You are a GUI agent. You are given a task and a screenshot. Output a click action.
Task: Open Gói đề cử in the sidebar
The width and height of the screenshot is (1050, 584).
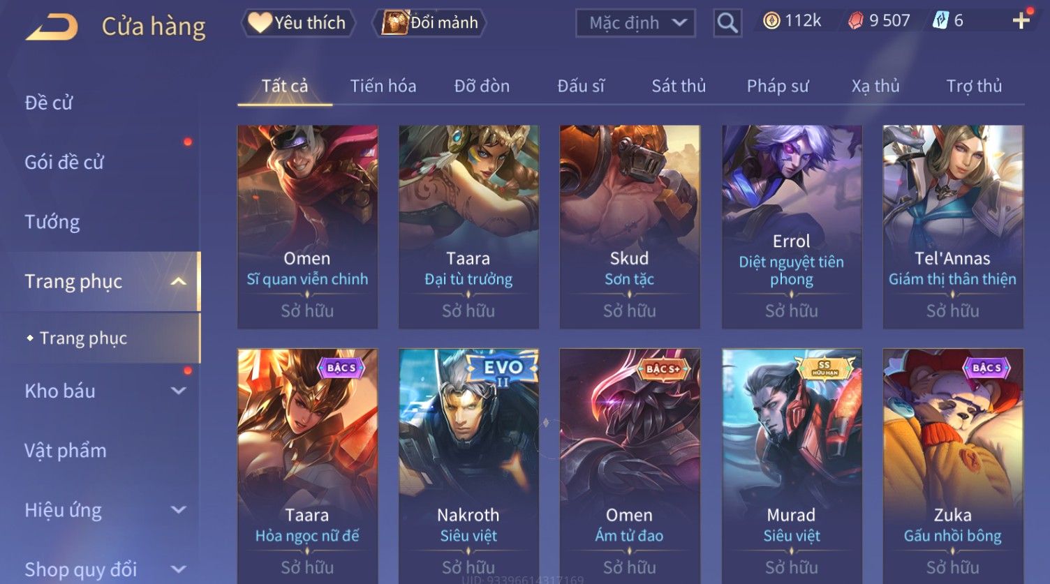pos(64,163)
